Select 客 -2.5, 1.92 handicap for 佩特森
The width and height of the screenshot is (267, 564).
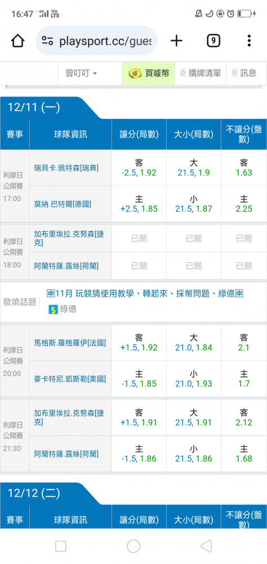[139, 168]
